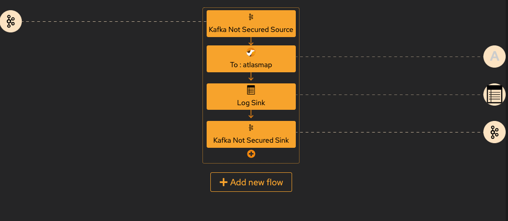The image size is (508, 221).
Task: Click Kafka icon inside Kafka Not Secured Sink step
Action: tap(251, 128)
